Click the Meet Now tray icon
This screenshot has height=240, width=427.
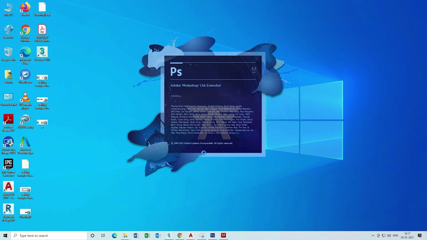379,236
